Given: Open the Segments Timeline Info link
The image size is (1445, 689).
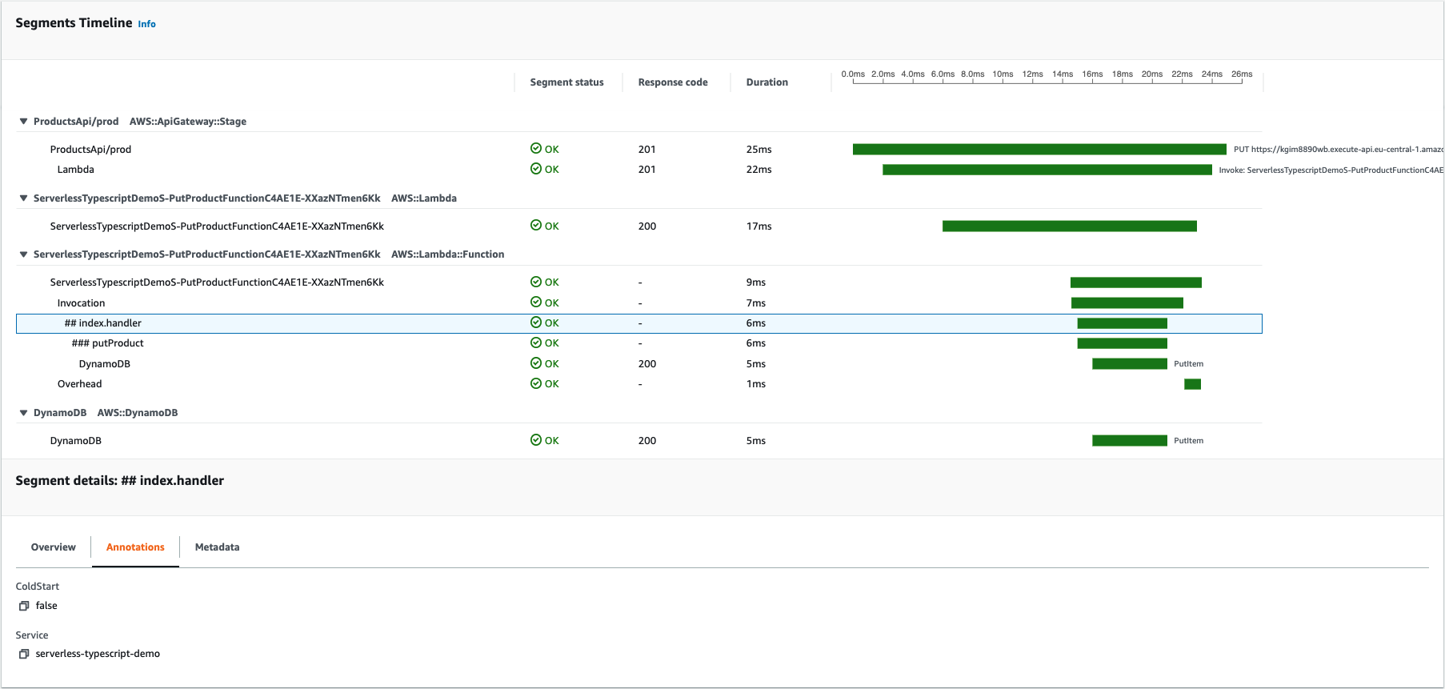Looking at the screenshot, I should pyautogui.click(x=146, y=24).
